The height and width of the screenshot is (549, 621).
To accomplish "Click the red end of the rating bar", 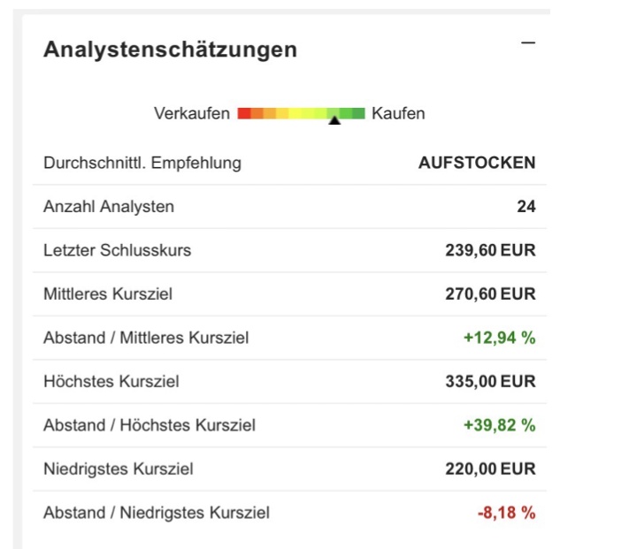I will 244,113.
